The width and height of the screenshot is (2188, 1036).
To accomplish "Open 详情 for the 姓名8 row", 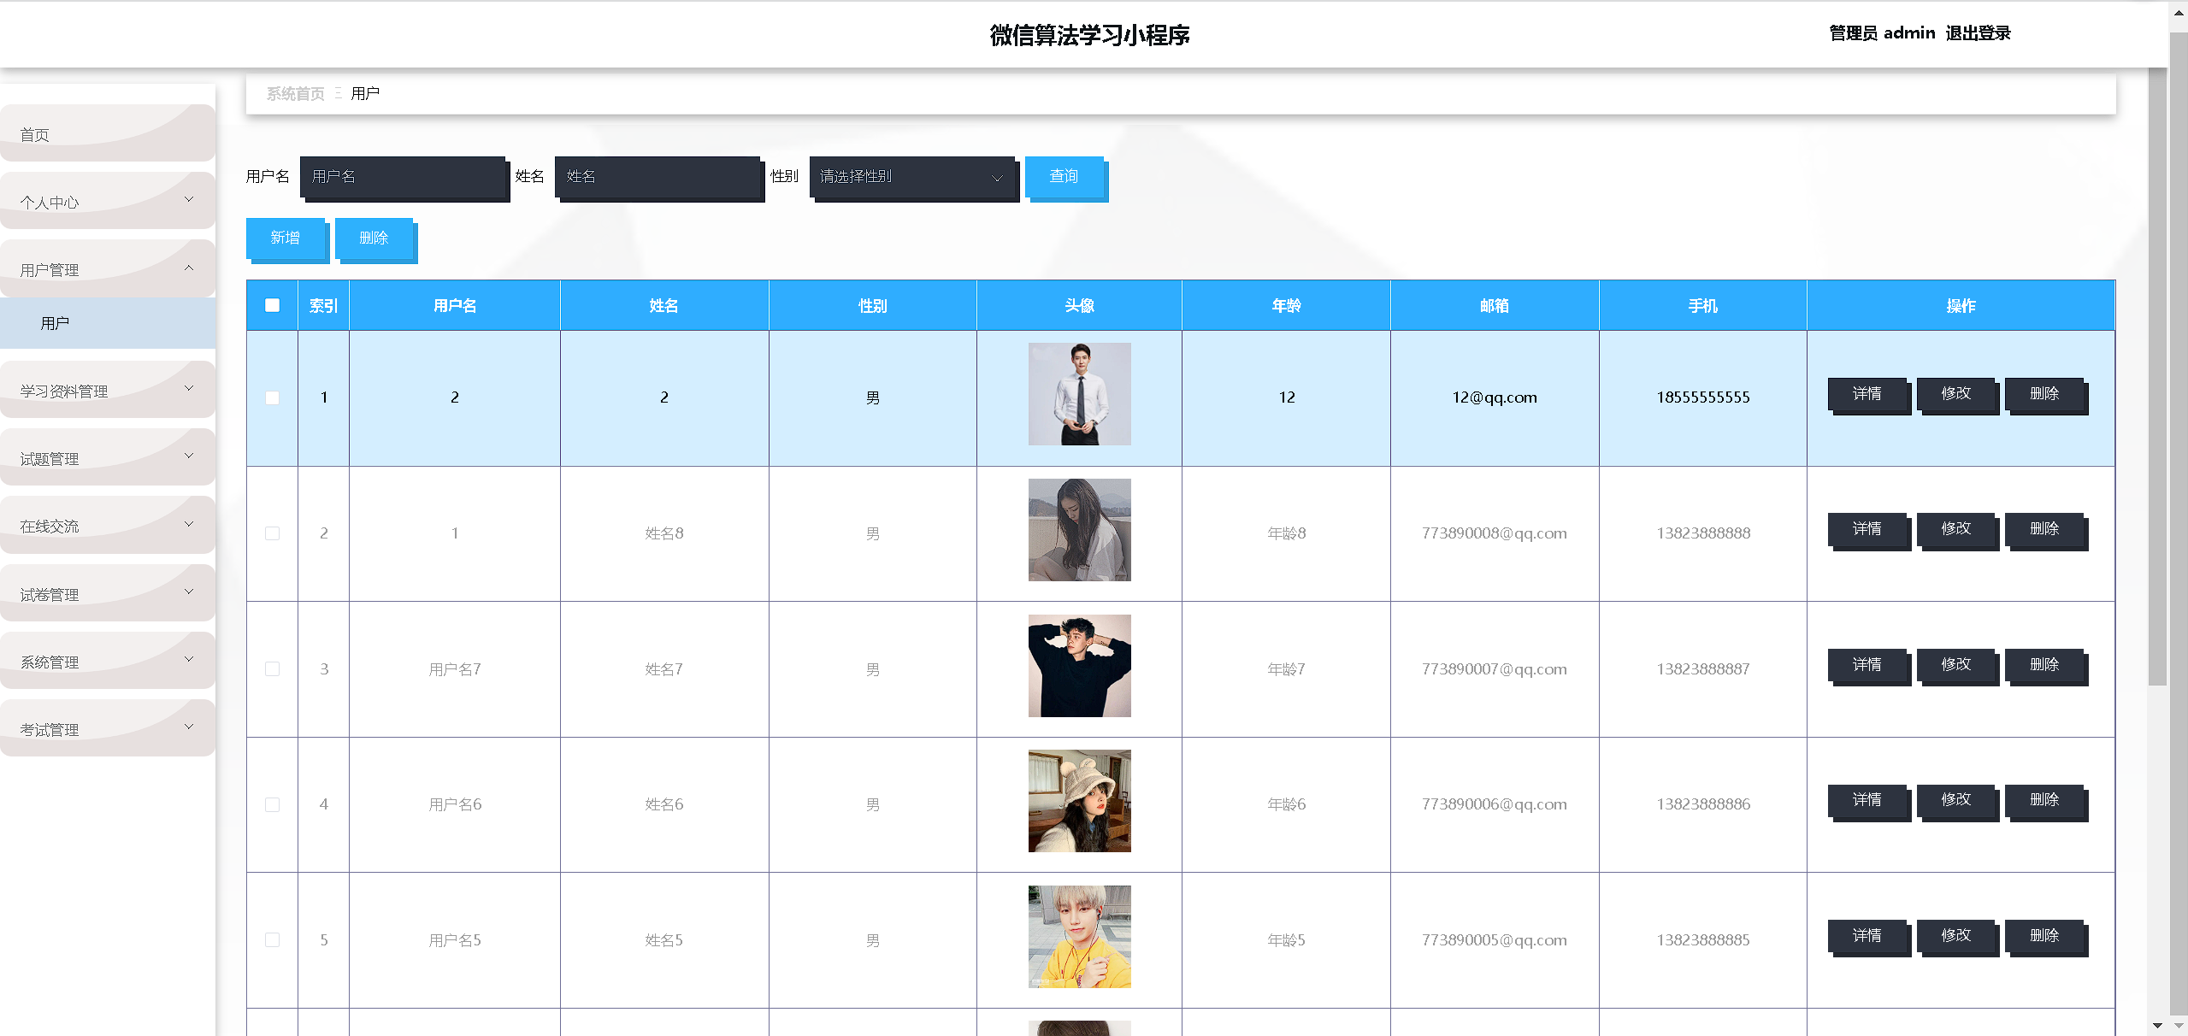I will coord(1867,529).
